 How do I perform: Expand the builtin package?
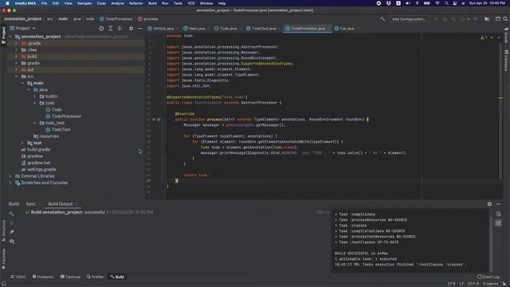35,96
